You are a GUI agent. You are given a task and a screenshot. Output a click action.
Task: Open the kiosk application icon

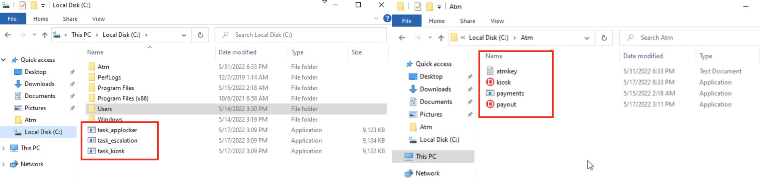pos(490,82)
